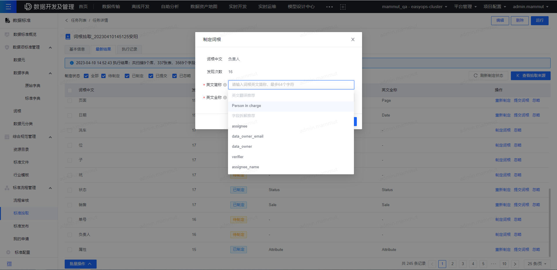Click 制定词根 link in 负责人 row
The width and height of the screenshot is (557, 270).
click(x=503, y=235)
